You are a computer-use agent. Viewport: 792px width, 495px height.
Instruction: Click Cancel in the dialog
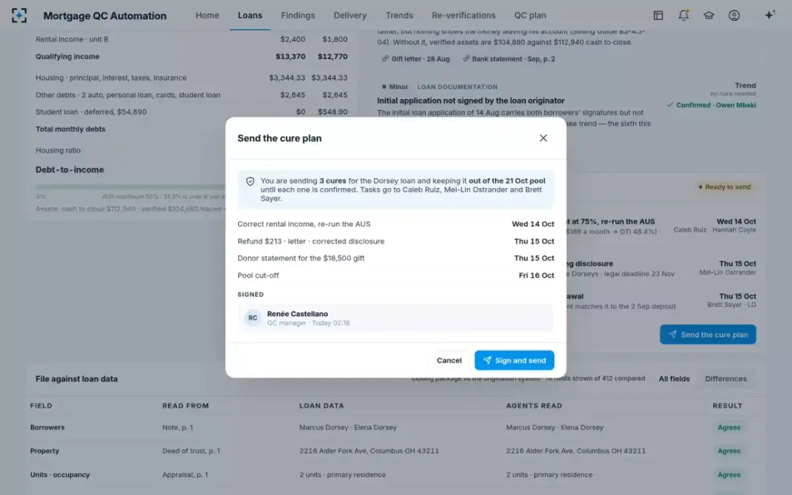click(449, 360)
